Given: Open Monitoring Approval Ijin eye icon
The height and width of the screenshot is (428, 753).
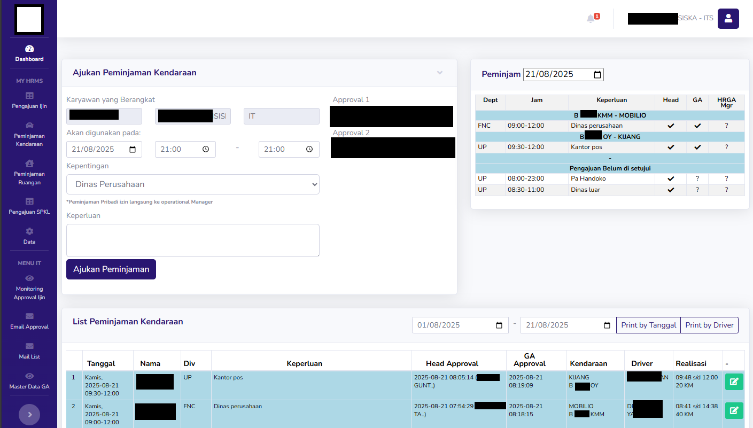Looking at the screenshot, I should click(29, 278).
